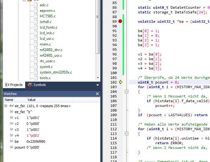Click the eeprom.c file icon
The image size is (210, 162).
(36, 11)
